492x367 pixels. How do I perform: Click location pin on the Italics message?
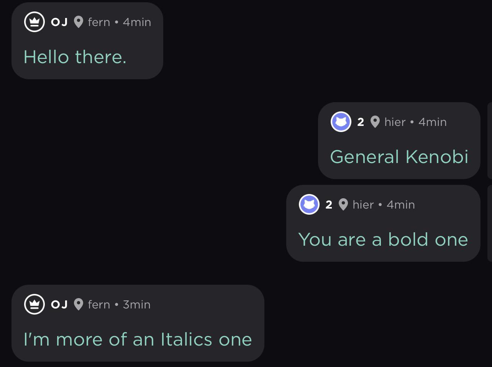(79, 305)
